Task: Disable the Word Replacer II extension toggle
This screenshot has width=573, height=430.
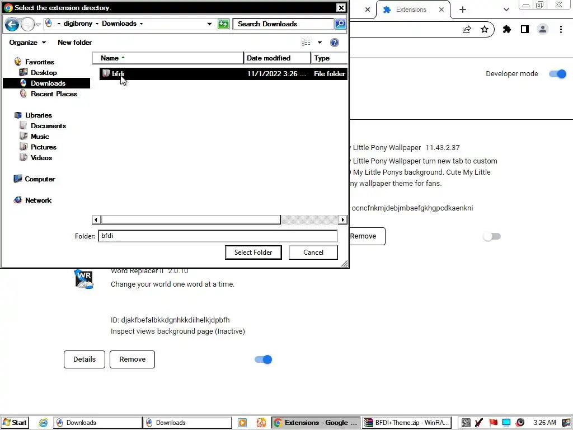Action: [264, 359]
